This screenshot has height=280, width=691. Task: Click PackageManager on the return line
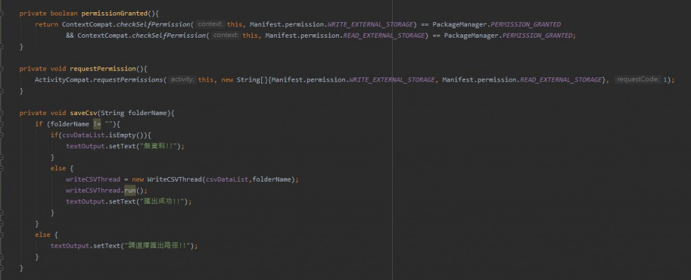[x=459, y=24]
